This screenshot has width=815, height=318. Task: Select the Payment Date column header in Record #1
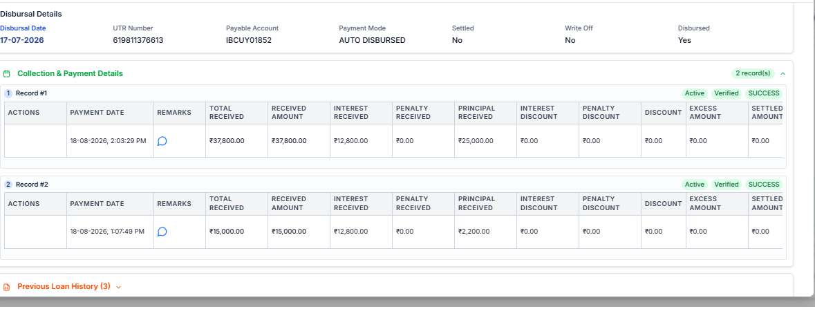[97, 113]
